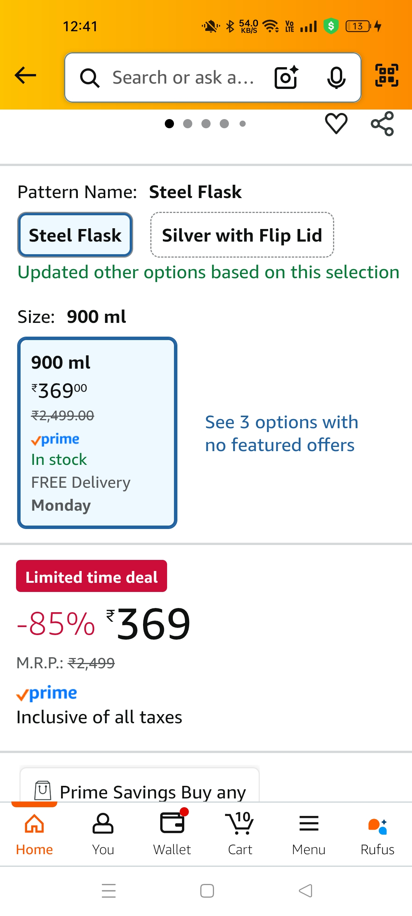The height and width of the screenshot is (916, 412).
Task: Open the QR code scanner
Action: [386, 75]
